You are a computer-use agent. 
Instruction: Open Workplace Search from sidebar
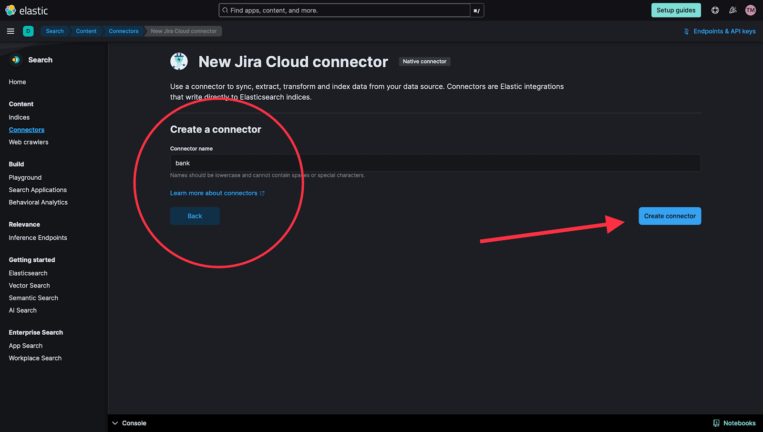point(35,358)
